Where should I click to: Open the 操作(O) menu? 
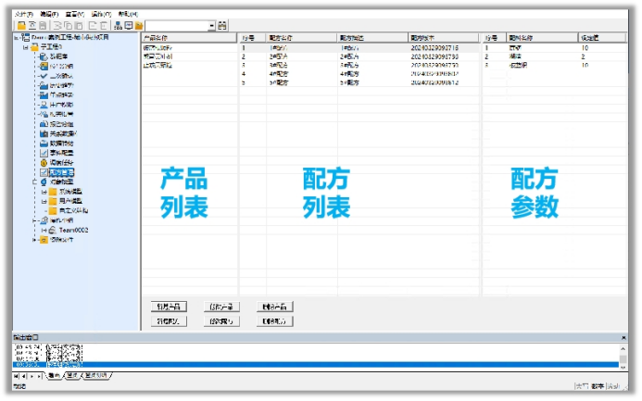[x=102, y=15]
